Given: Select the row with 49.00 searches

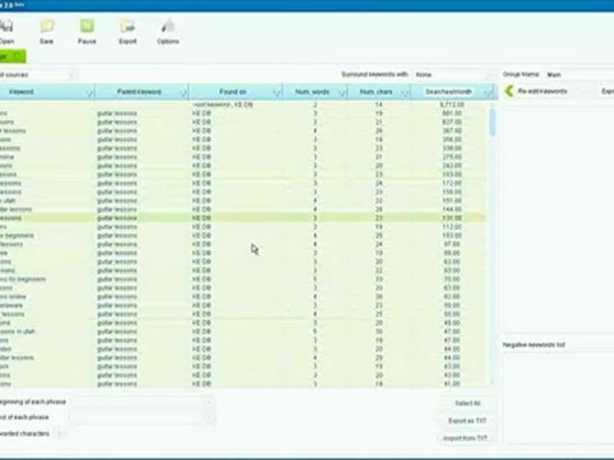Looking at the screenshot, I should pos(243,323).
